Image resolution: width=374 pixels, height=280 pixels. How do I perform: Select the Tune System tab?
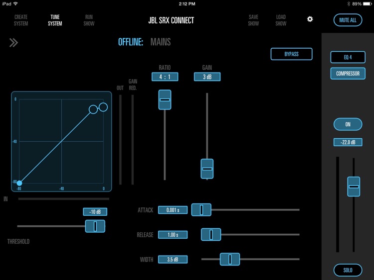tap(55, 20)
